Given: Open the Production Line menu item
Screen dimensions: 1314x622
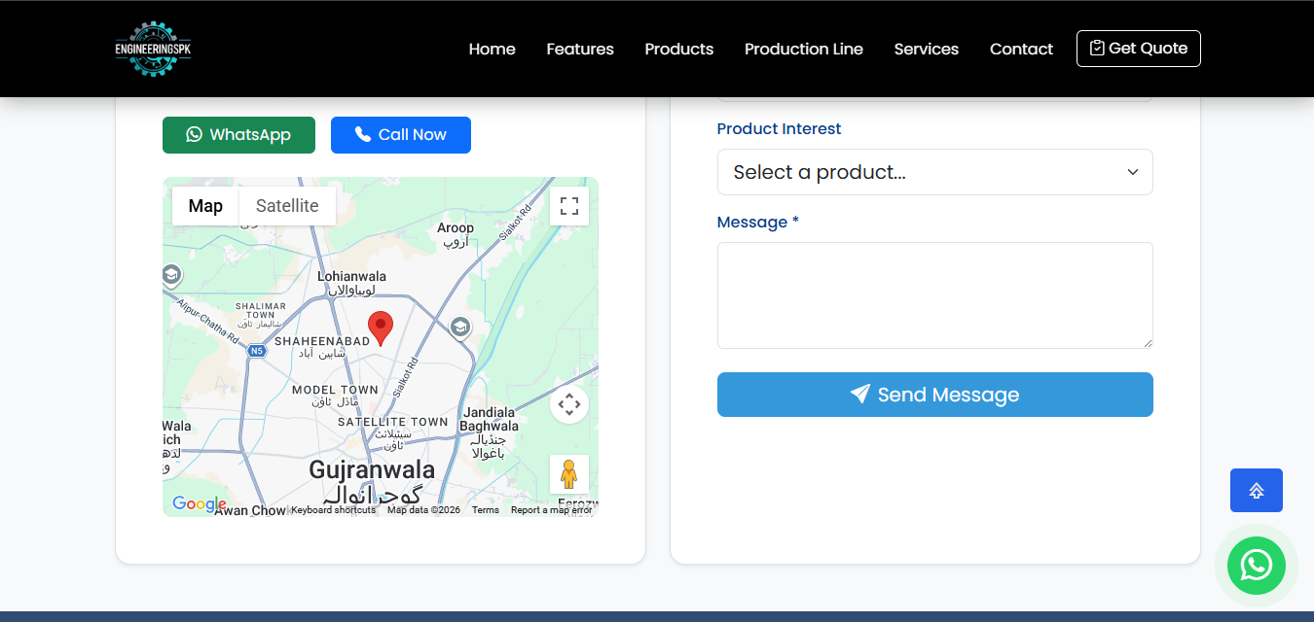Looking at the screenshot, I should coord(803,49).
